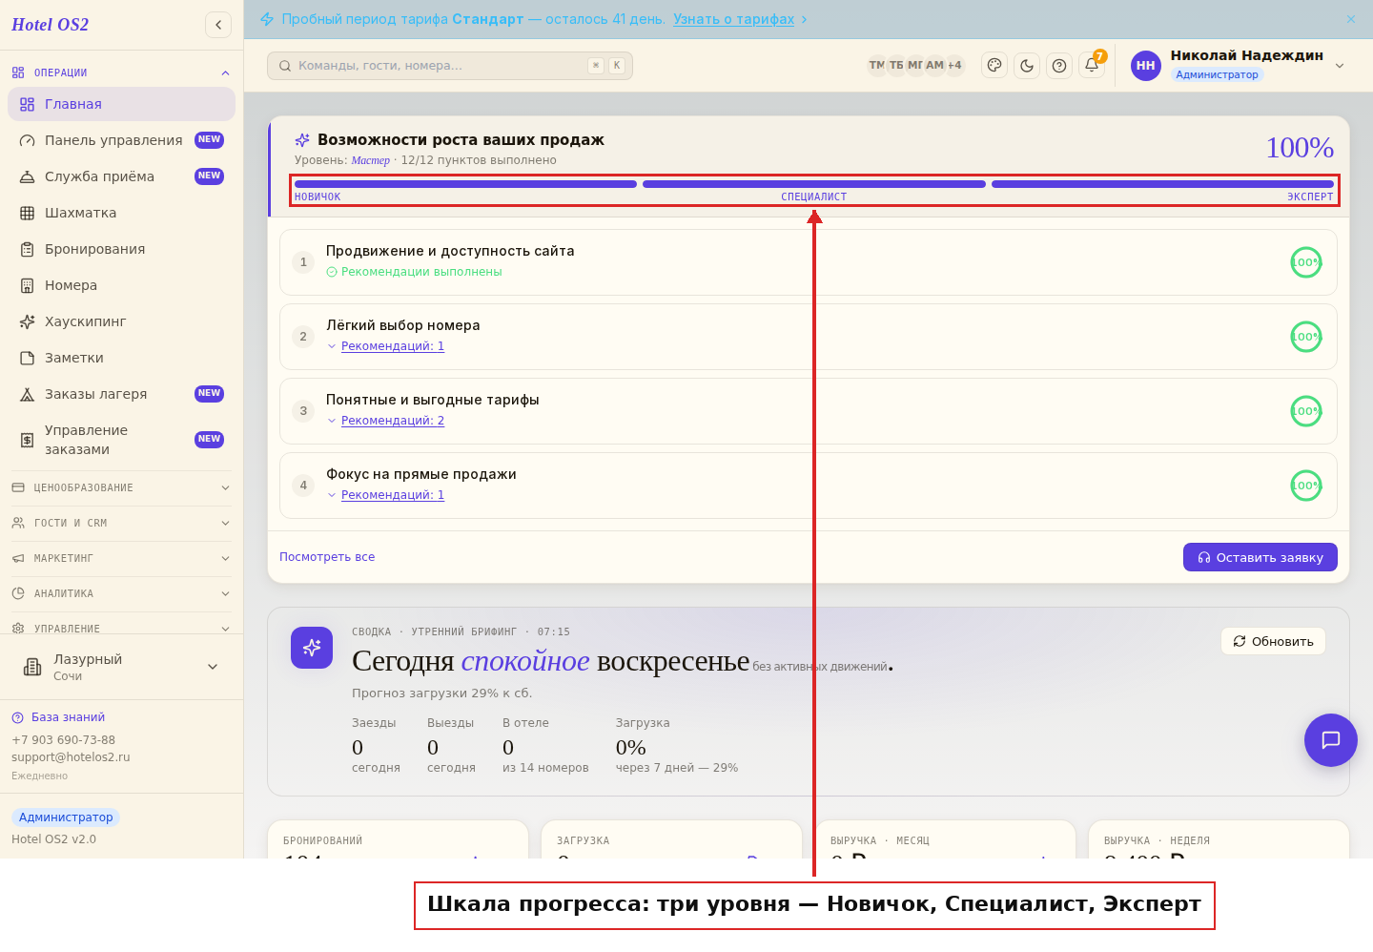Open Шахматка grid view
This screenshot has height=952, width=1373.
pyautogui.click(x=121, y=213)
